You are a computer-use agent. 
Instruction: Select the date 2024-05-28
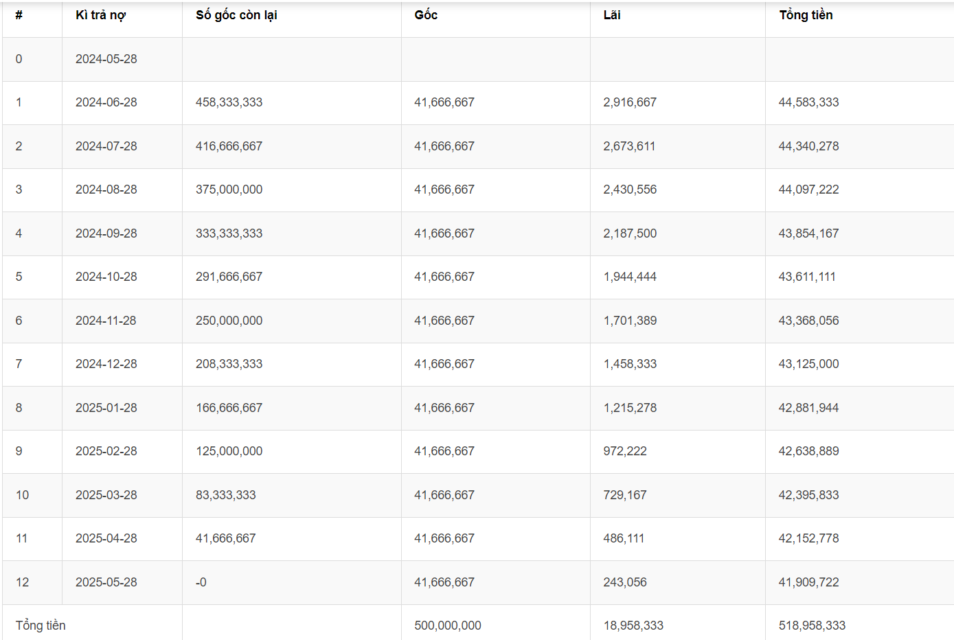106,59
